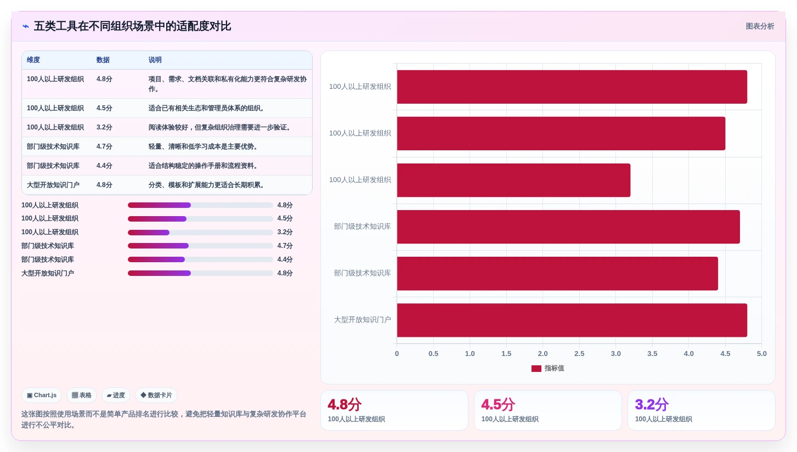797x452 pixels.
Task: Click the blue icon before the page title
Action: [26, 26]
